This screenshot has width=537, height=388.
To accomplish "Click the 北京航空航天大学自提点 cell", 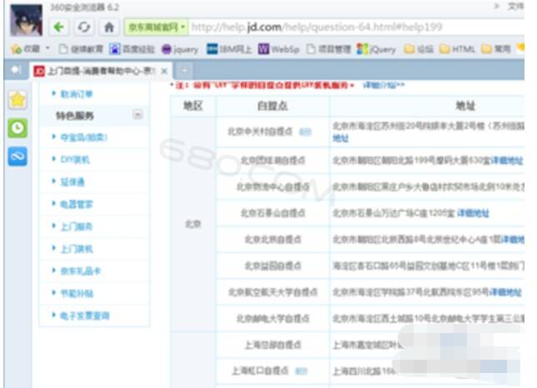I will (273, 292).
